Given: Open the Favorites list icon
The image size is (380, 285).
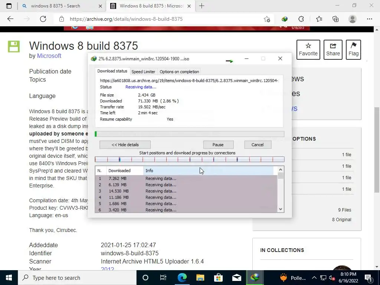Looking at the screenshot, I should 319,19.
